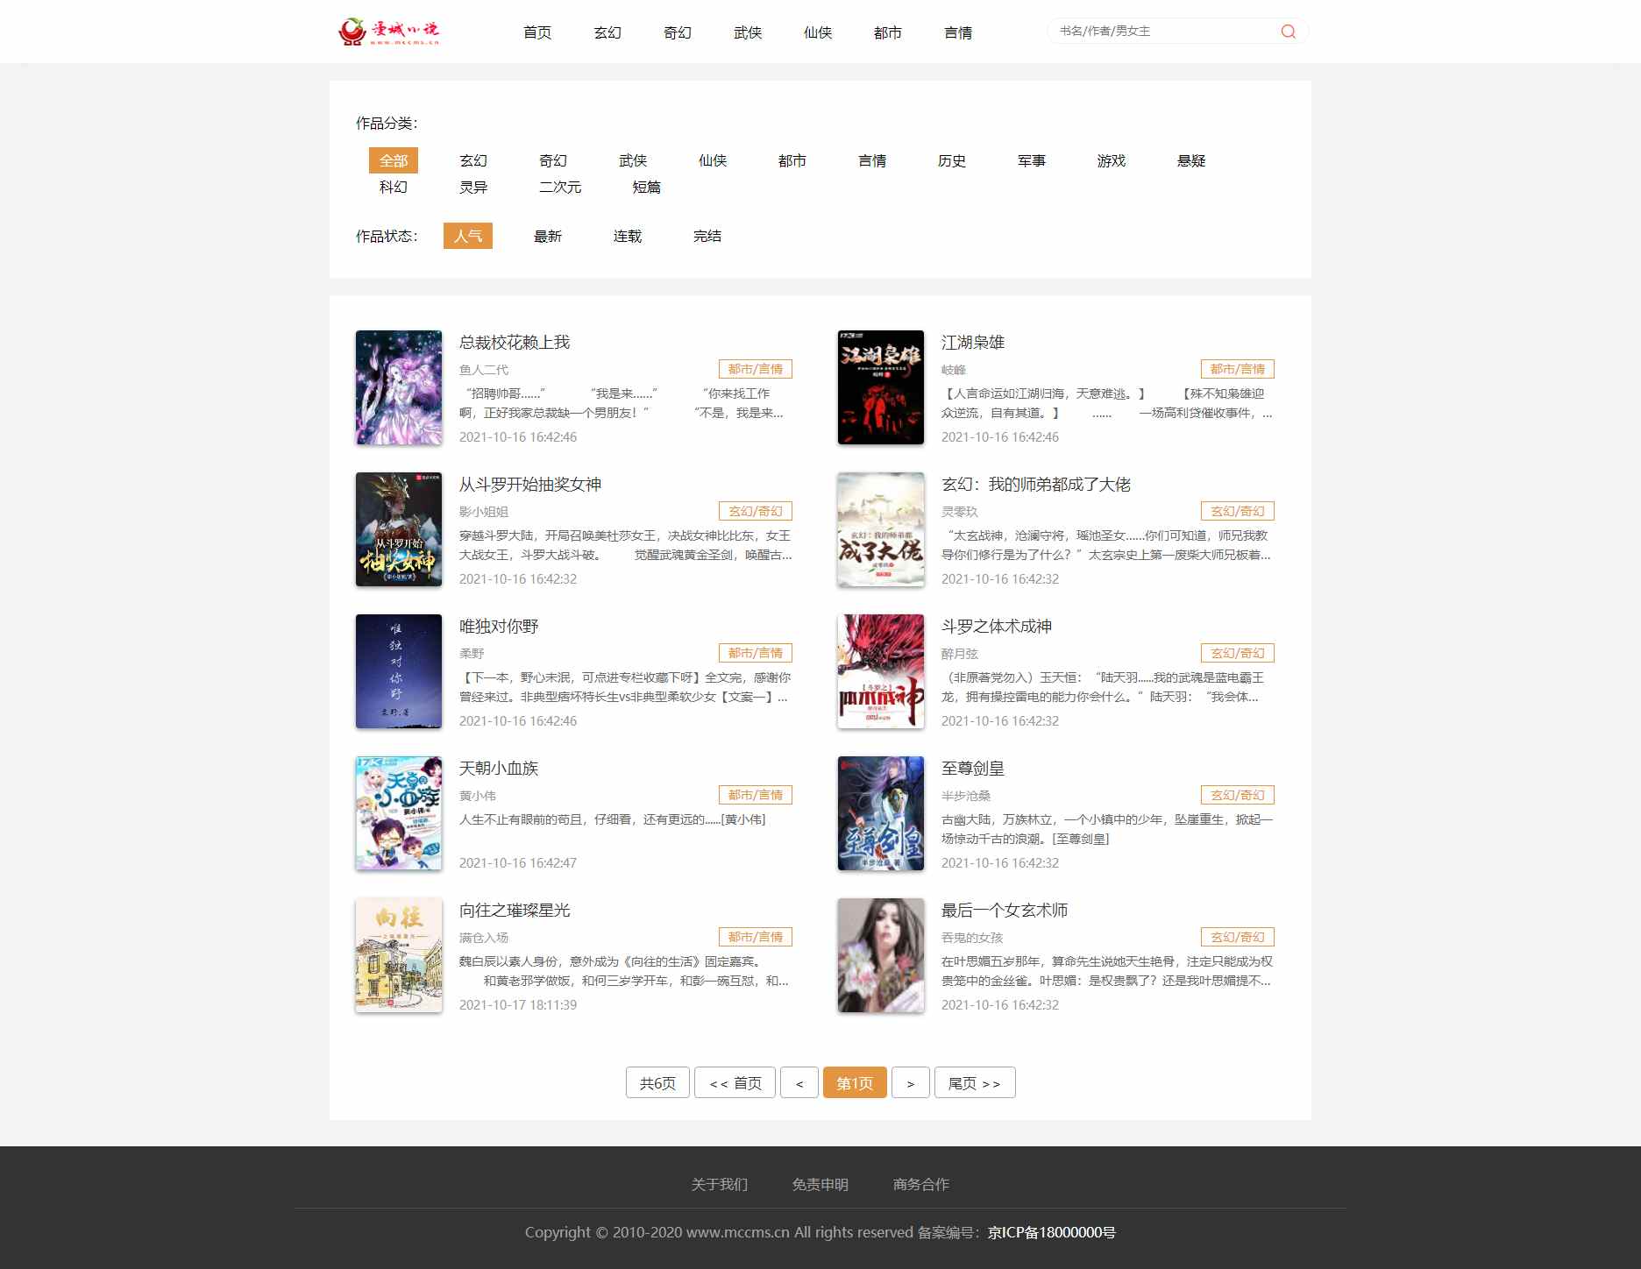The height and width of the screenshot is (1269, 1641).
Task: Go to next page arrow button
Action: click(x=911, y=1082)
